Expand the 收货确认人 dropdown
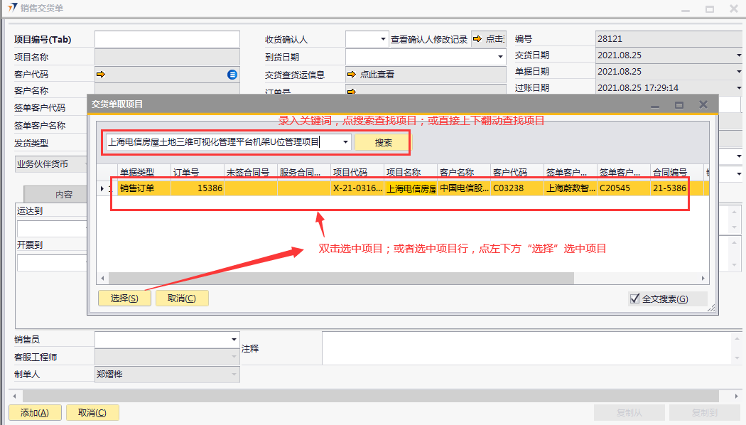746x425 pixels. click(x=384, y=39)
